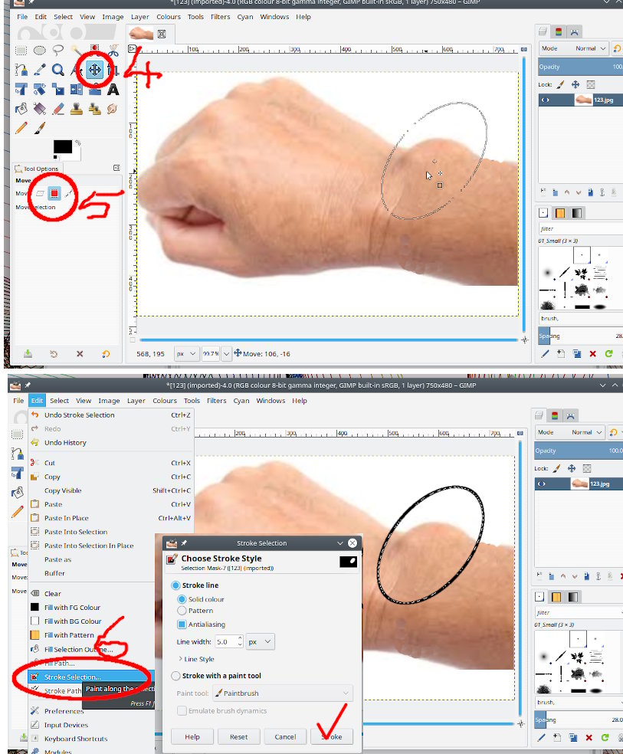This screenshot has width=623, height=754.
Task: Select Paths tool in upper window toolbox
Action: click(21, 70)
